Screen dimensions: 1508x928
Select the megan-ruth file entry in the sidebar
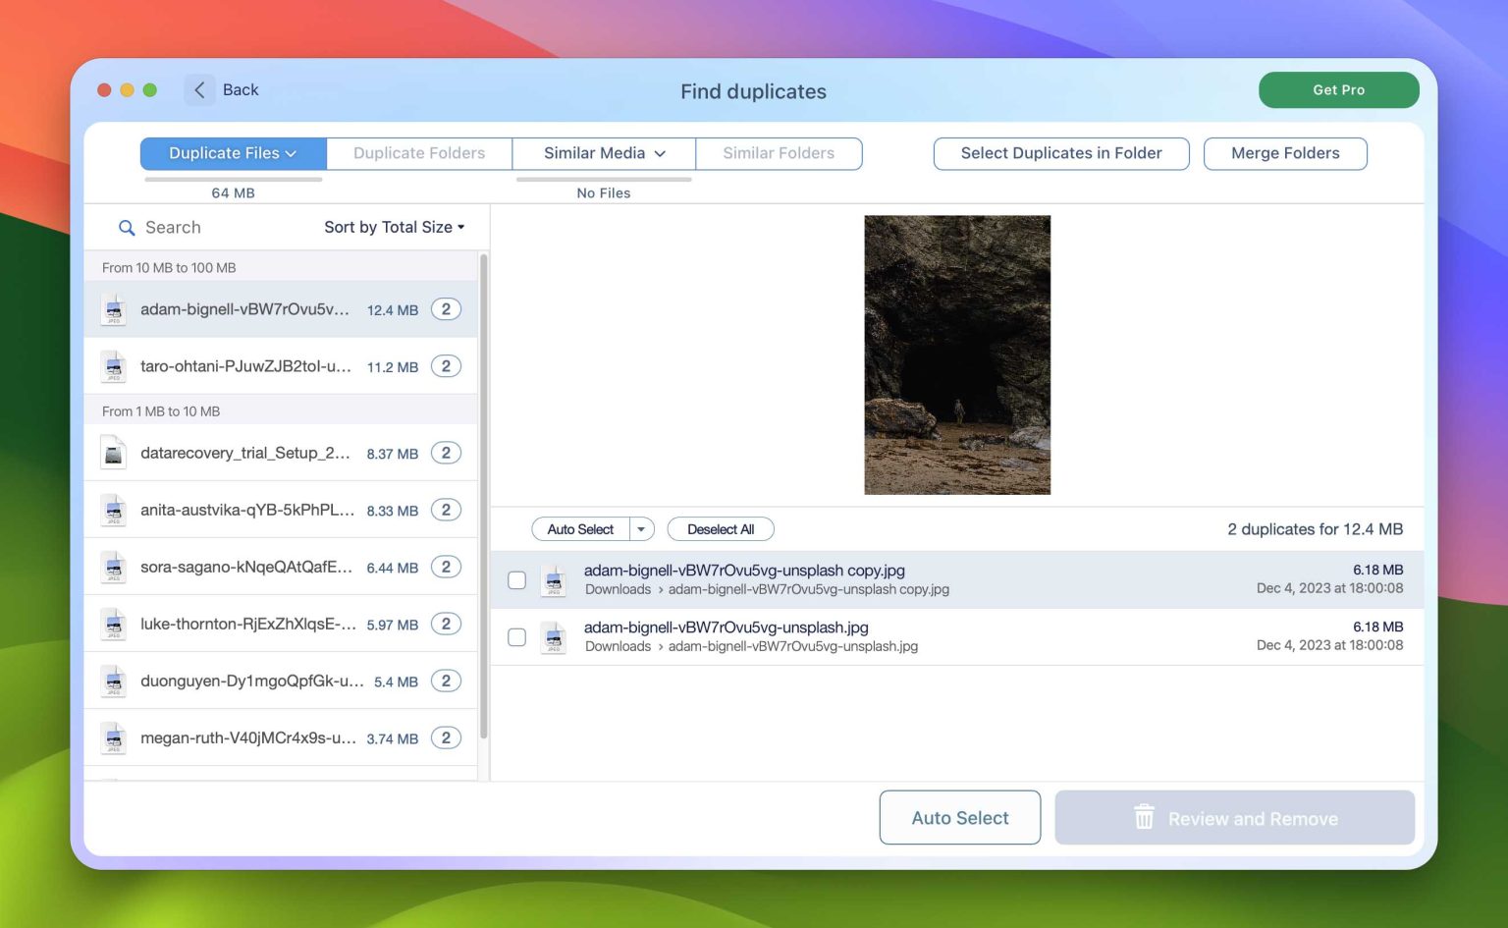pyautogui.click(x=250, y=737)
